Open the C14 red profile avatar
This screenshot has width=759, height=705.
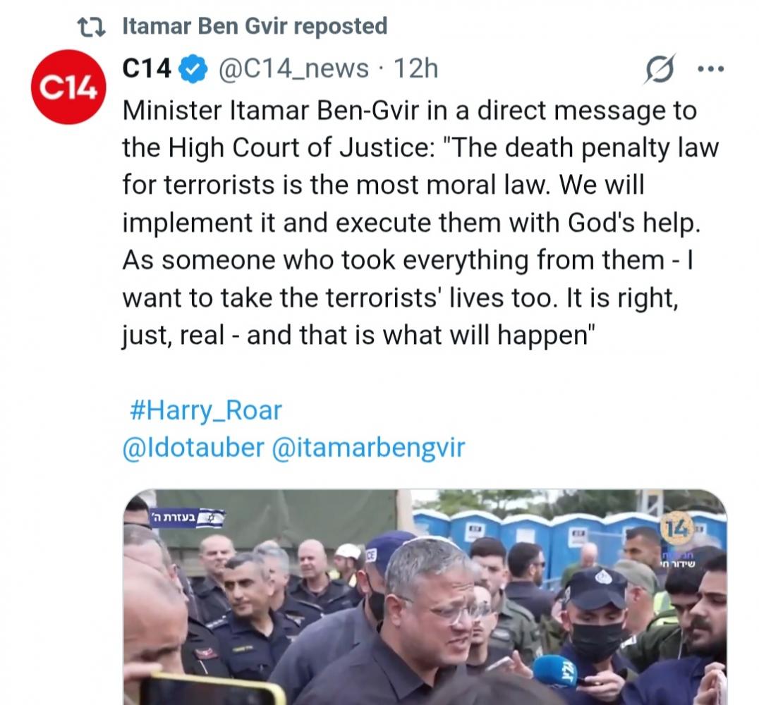(68, 87)
